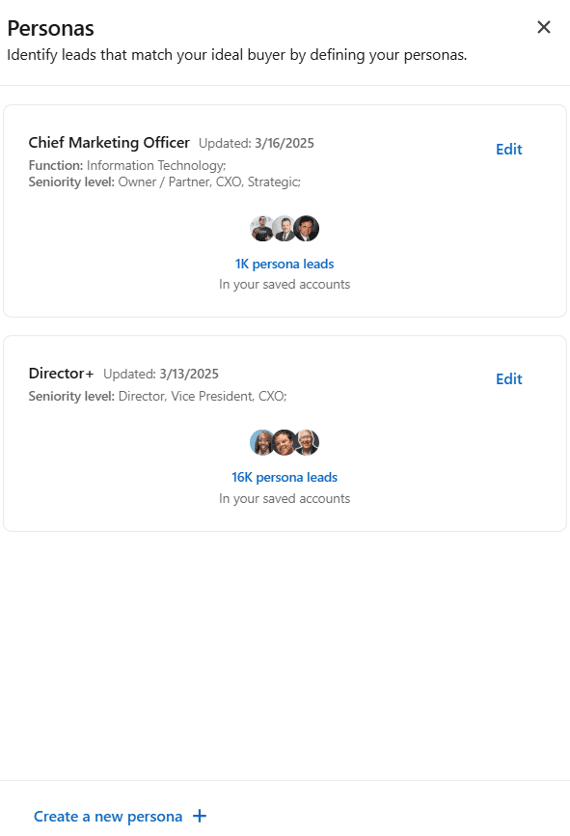Image resolution: width=570 pixels, height=836 pixels.
Task: Click the Create a new persona link
Action: point(108,817)
